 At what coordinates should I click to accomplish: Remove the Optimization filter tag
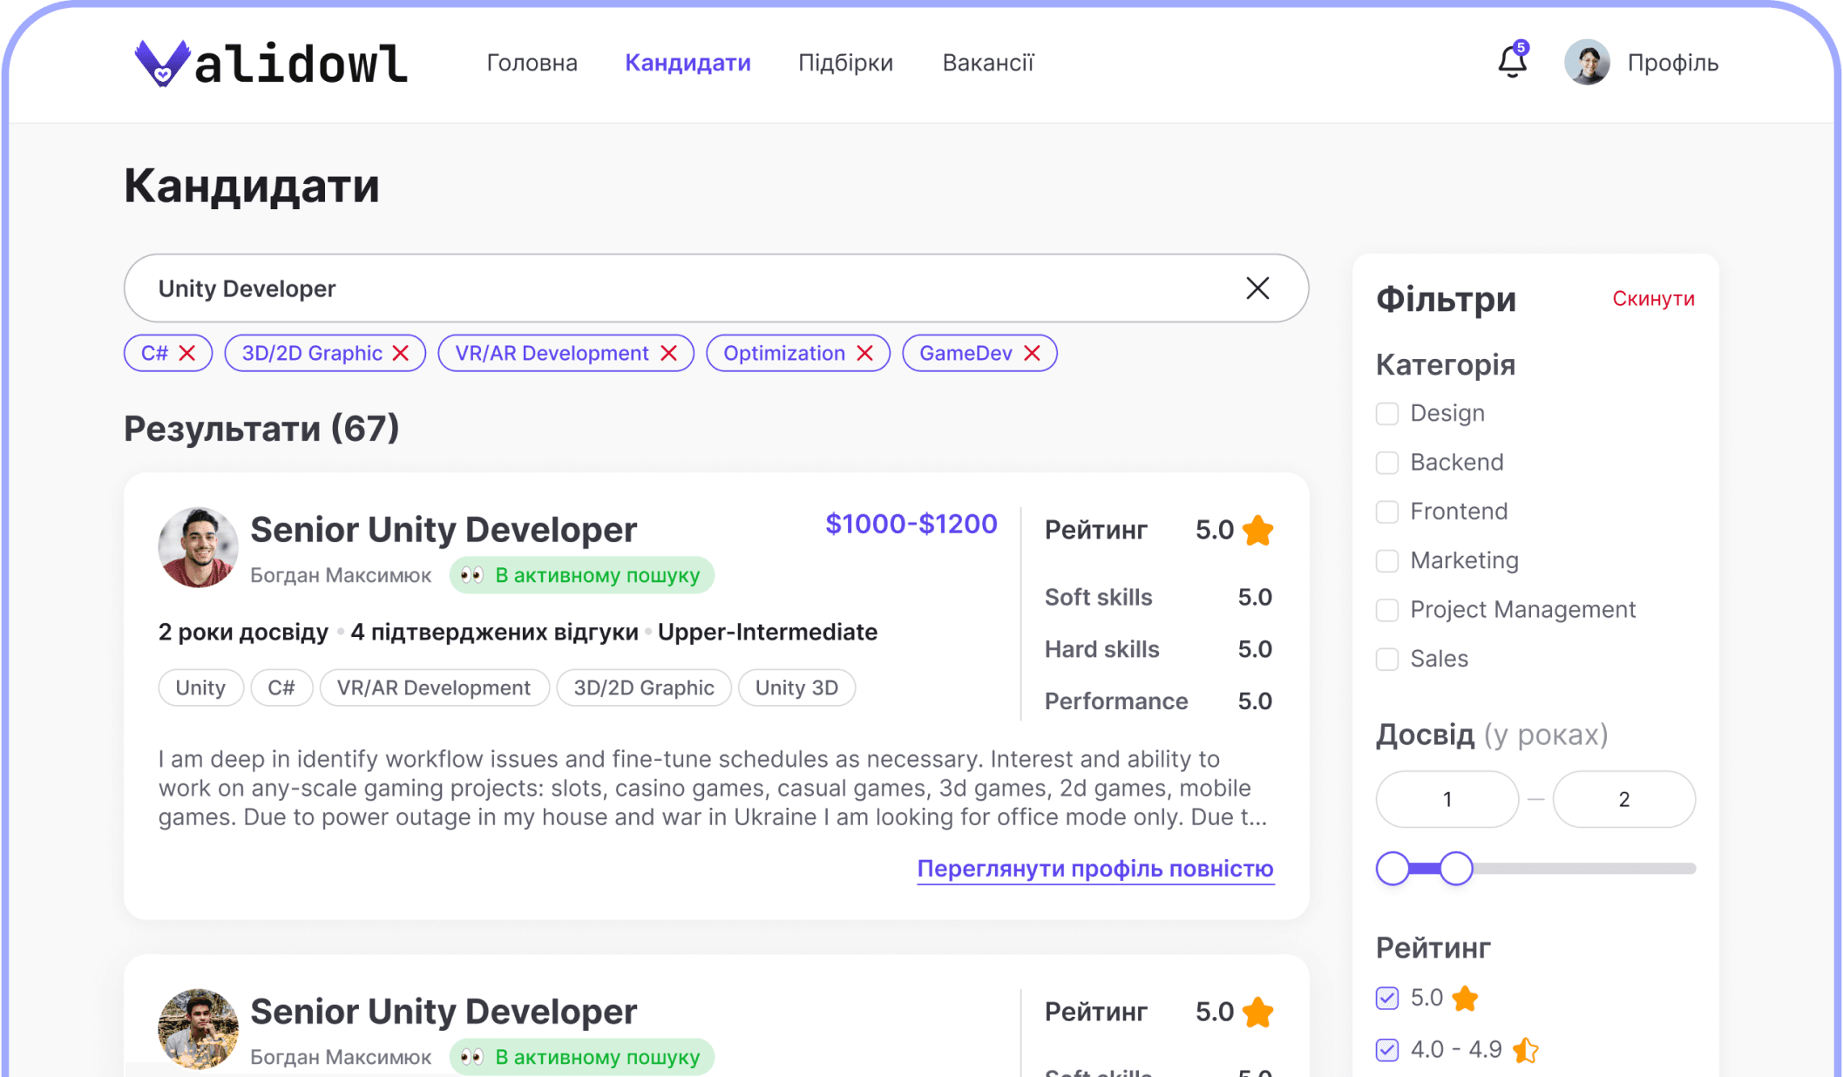868,354
